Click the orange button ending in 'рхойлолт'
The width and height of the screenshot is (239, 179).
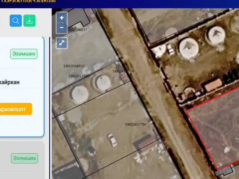16,109
